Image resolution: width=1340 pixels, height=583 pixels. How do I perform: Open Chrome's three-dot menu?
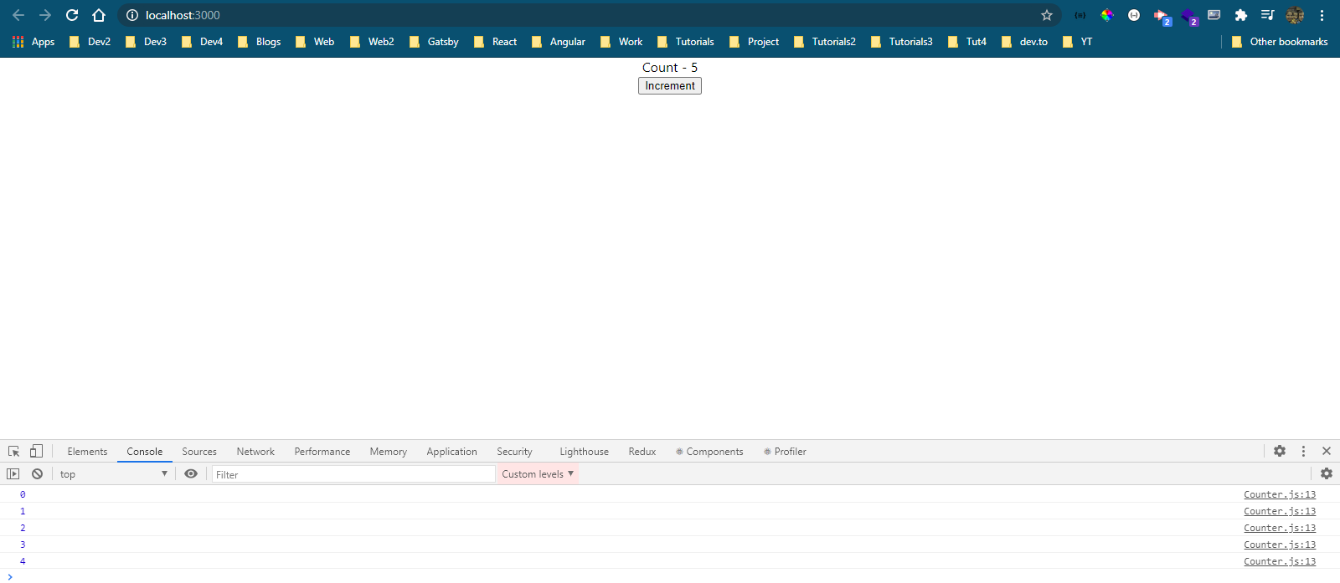click(x=1322, y=15)
